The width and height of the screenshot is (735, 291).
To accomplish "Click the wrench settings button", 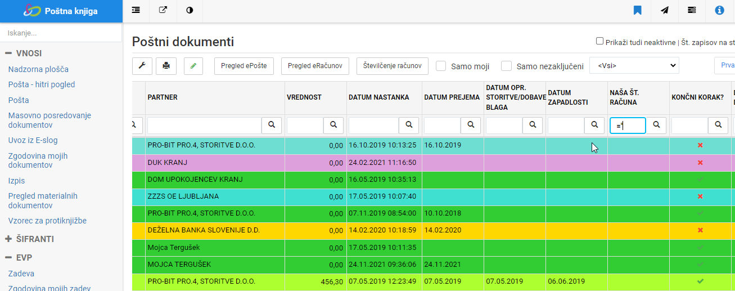I will point(142,66).
